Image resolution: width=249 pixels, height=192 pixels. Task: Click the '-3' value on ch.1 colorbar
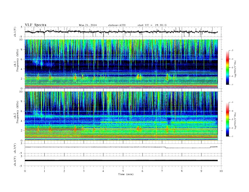[232, 51]
